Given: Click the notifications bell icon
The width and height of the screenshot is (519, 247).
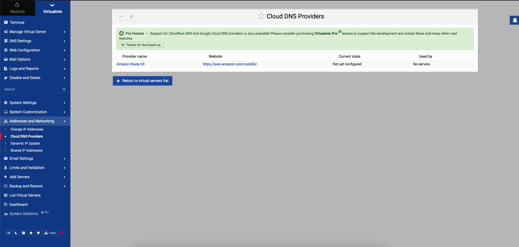Looking at the screenshot, I should pos(515,20).
